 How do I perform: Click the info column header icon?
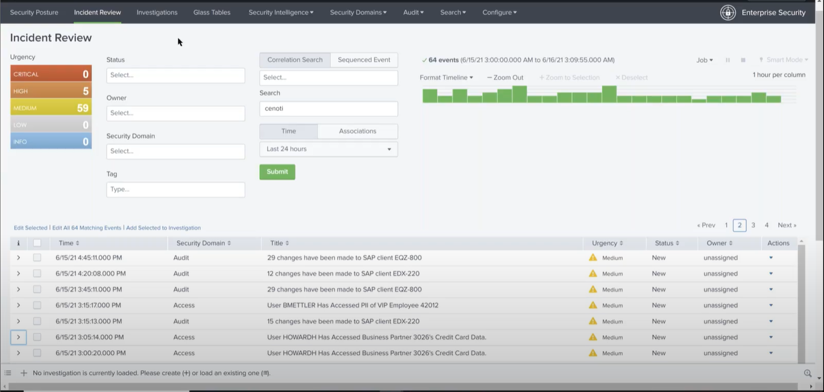(18, 243)
